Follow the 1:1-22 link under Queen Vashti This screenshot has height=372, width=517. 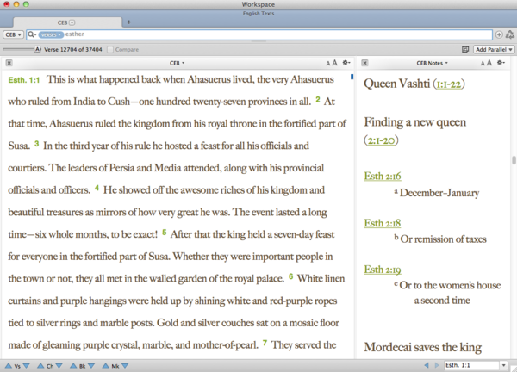tap(449, 84)
